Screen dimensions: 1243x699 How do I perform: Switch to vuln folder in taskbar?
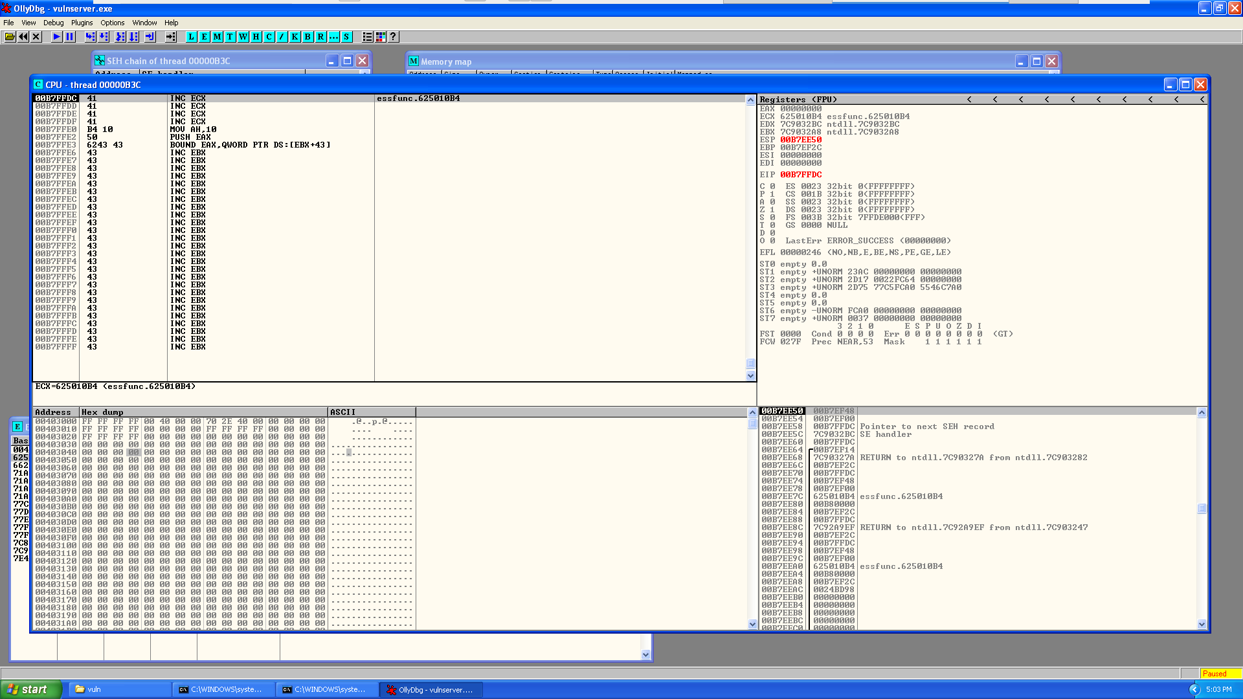(x=119, y=689)
